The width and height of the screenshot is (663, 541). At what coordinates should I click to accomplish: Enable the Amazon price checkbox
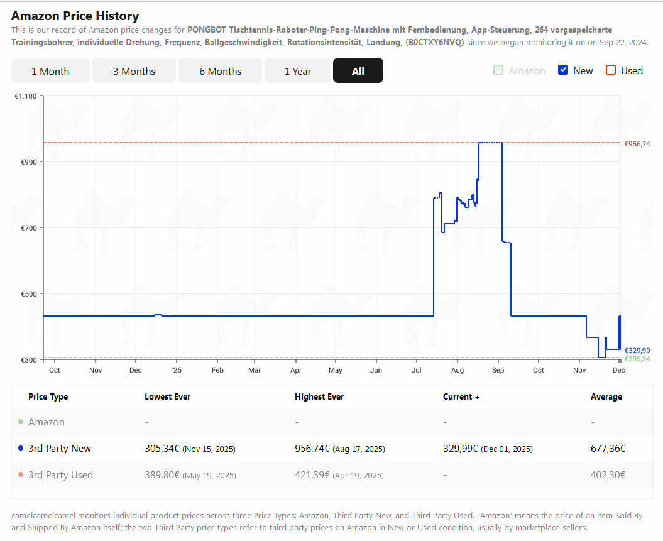[x=498, y=70]
